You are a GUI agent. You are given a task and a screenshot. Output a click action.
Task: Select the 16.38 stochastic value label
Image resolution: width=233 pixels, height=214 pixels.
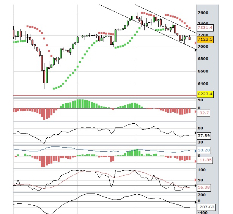click(x=204, y=187)
